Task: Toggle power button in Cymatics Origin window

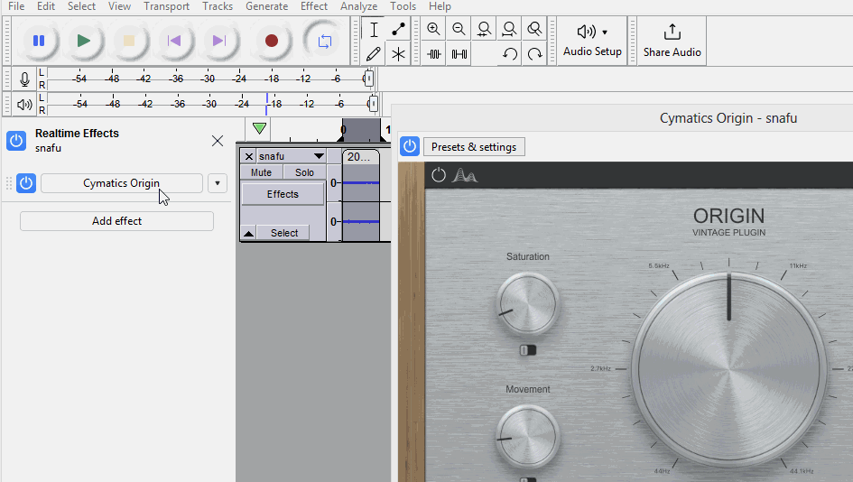Action: click(x=410, y=146)
